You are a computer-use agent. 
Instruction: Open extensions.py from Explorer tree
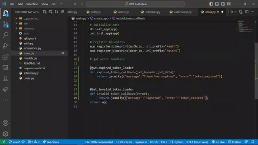32,48
